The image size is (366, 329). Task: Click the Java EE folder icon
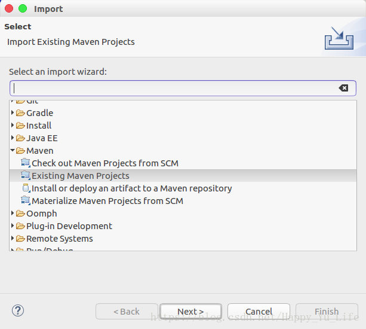(x=20, y=138)
